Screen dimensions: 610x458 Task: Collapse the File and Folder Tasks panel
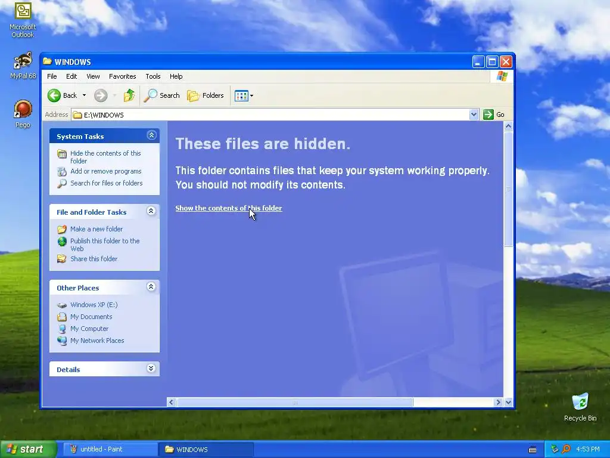(151, 211)
